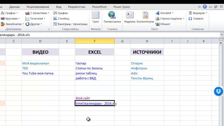224x126 pixels.
Task: Follow the Adic hyperlink
Action: pos(134,73)
